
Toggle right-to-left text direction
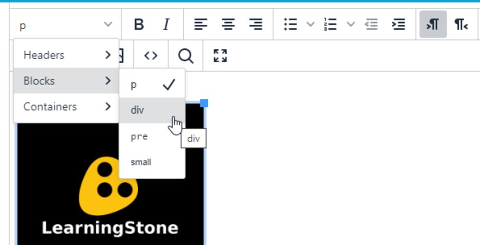click(461, 24)
